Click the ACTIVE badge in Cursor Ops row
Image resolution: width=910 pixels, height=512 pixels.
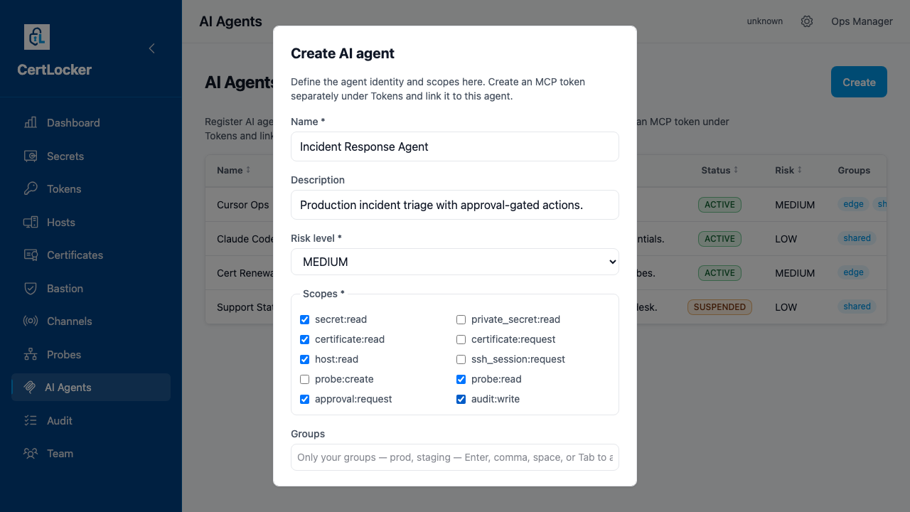tap(719, 205)
